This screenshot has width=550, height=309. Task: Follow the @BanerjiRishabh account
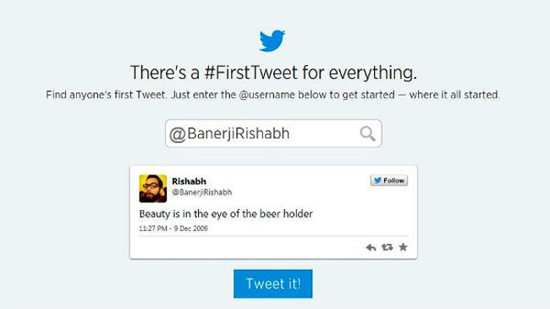tap(389, 180)
